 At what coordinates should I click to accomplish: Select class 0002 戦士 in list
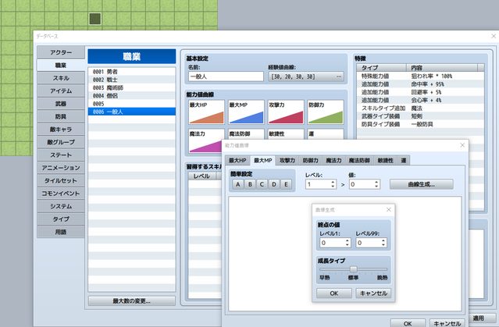(132, 80)
